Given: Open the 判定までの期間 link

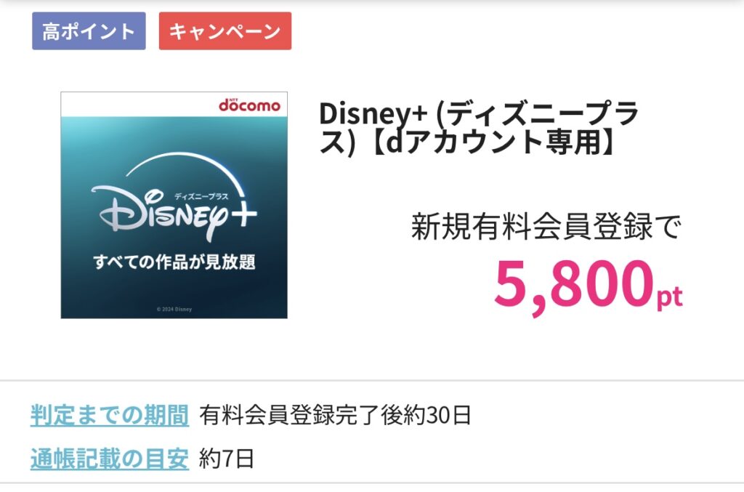Looking at the screenshot, I should 110,415.
